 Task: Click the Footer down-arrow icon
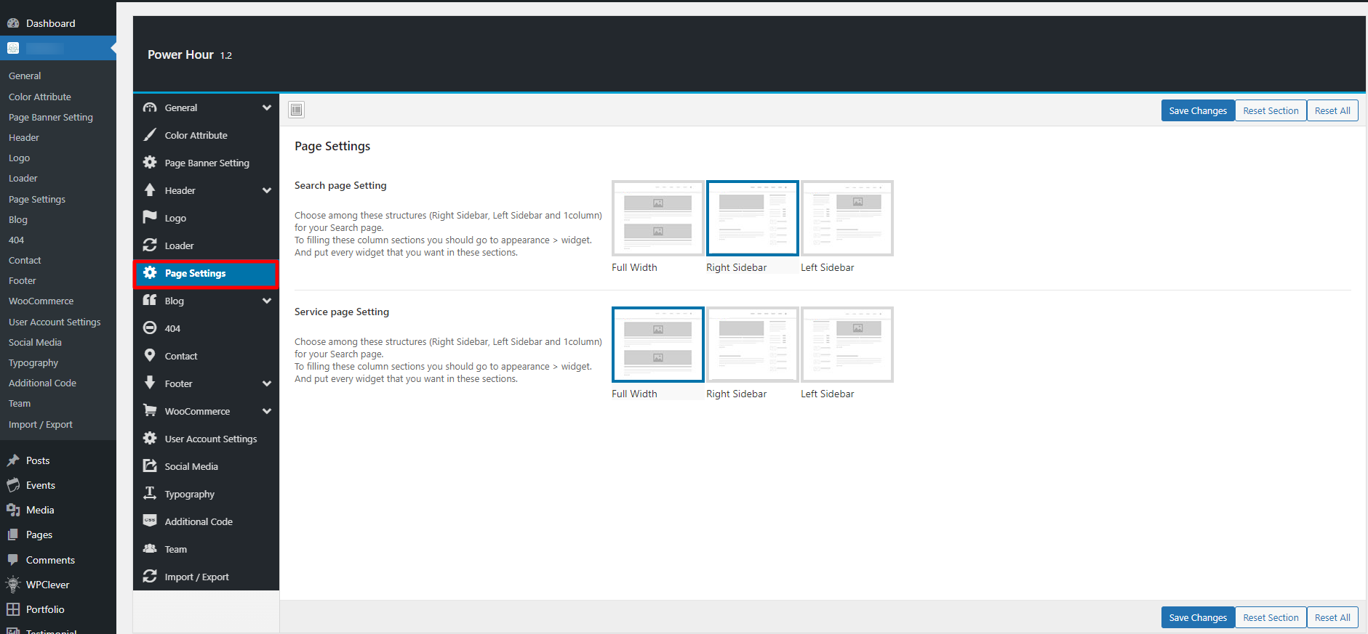coord(150,383)
